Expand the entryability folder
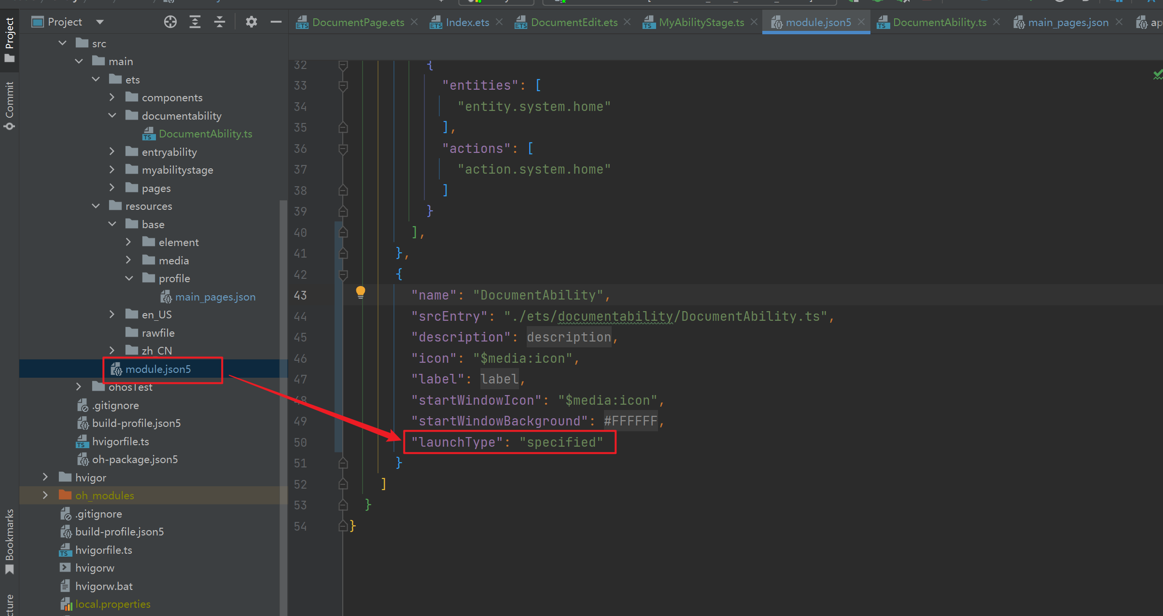The height and width of the screenshot is (616, 1163). point(112,152)
